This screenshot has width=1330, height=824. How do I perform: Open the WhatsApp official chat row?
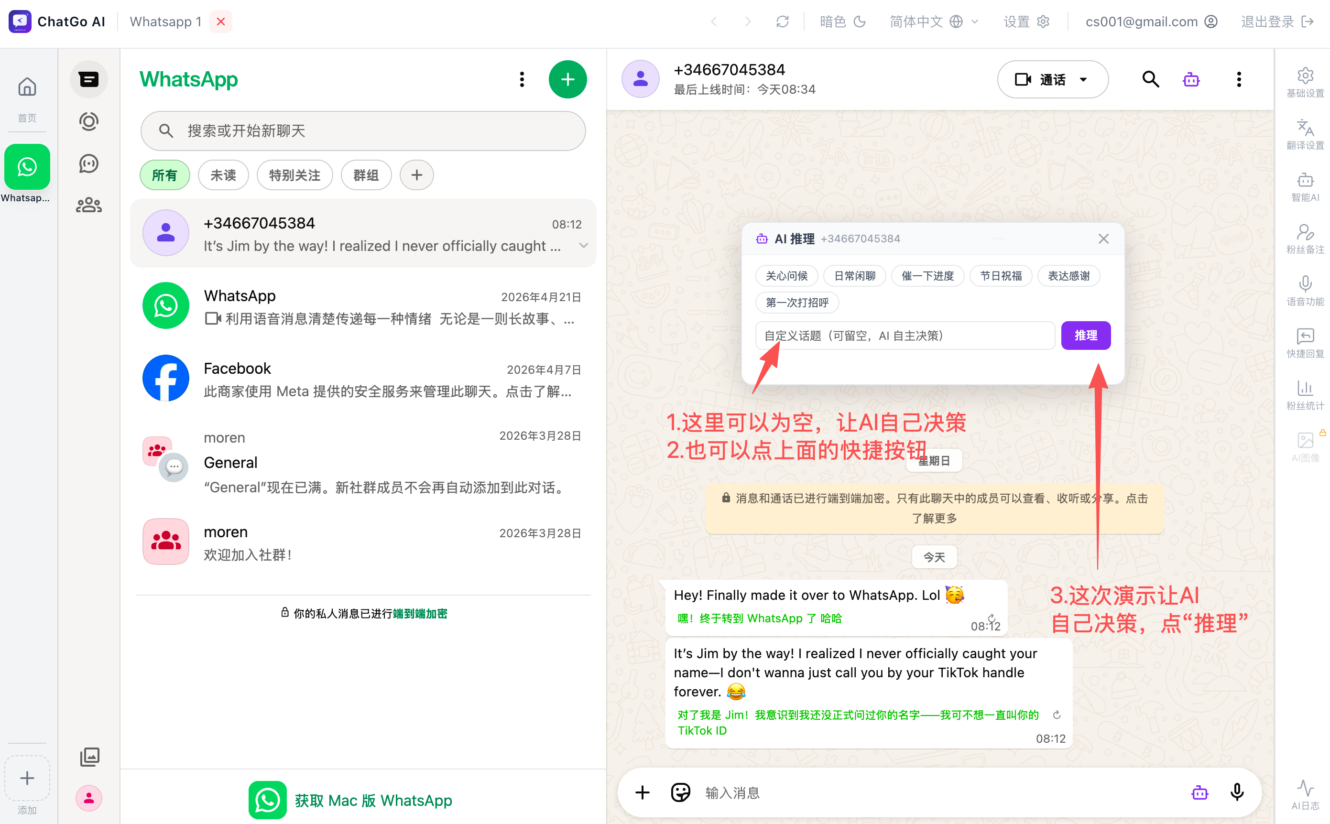363,306
